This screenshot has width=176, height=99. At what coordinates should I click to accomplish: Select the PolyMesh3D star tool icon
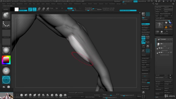click(162, 32)
